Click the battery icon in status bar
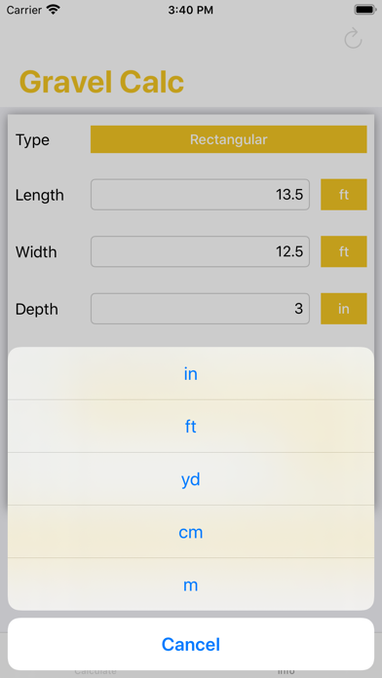382x678 pixels. click(x=364, y=10)
